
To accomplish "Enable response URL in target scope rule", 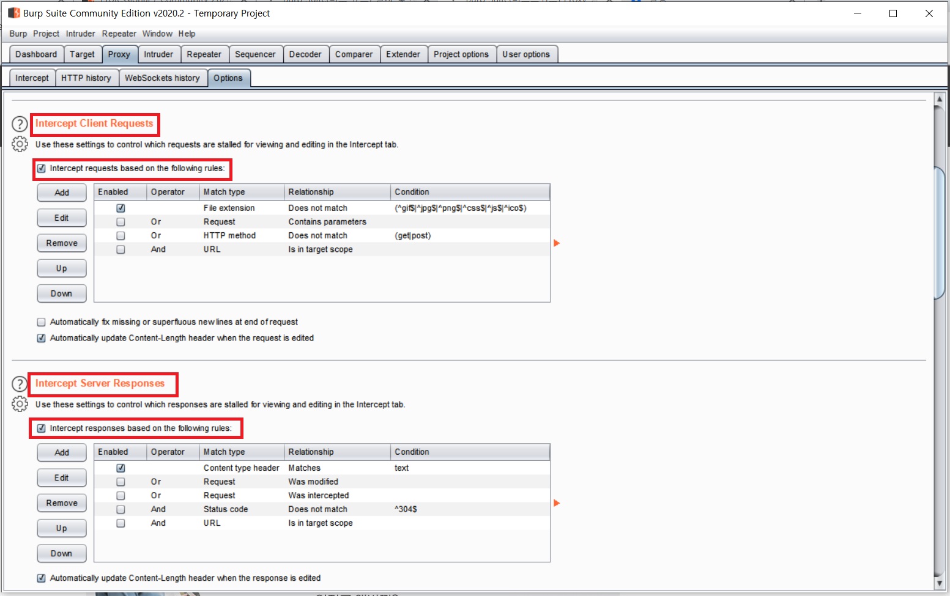I will point(121,523).
